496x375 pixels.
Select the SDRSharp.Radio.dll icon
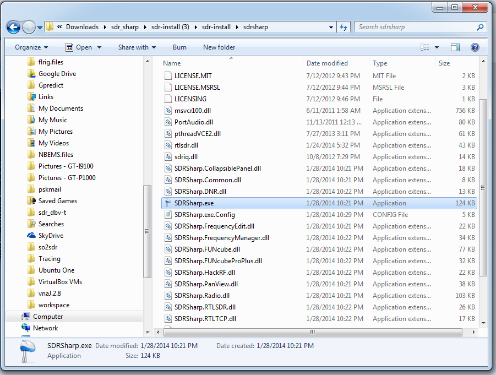(168, 296)
